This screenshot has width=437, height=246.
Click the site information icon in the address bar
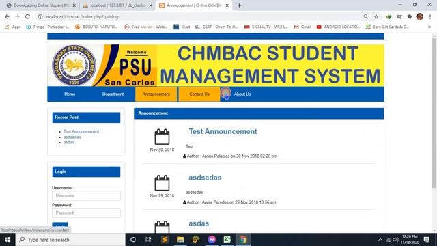point(40,16)
